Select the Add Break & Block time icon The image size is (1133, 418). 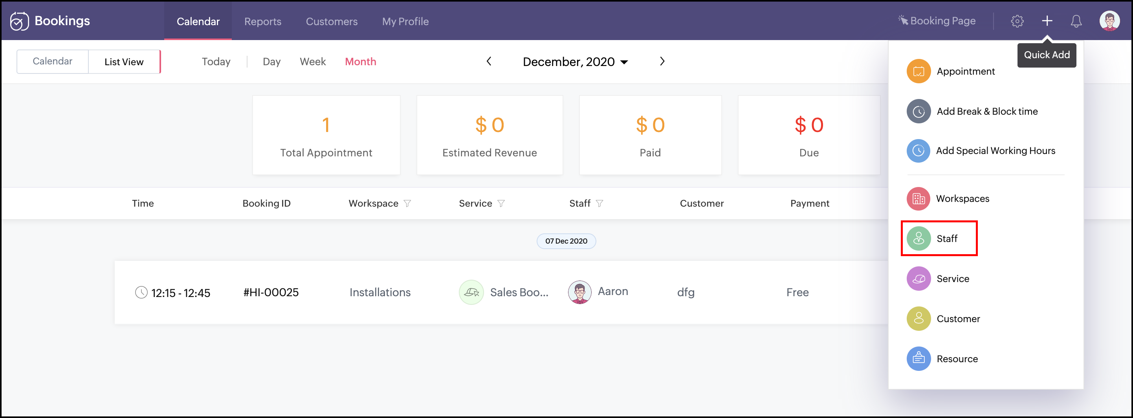pos(918,111)
